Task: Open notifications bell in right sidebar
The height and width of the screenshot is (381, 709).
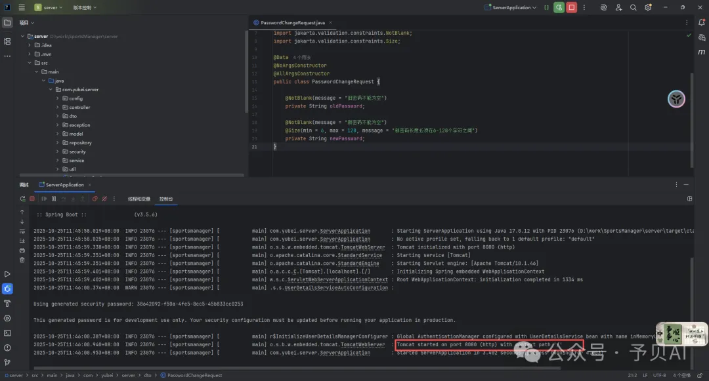Action: point(701,22)
